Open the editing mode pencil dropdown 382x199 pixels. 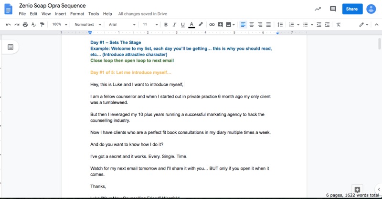pos(363,25)
